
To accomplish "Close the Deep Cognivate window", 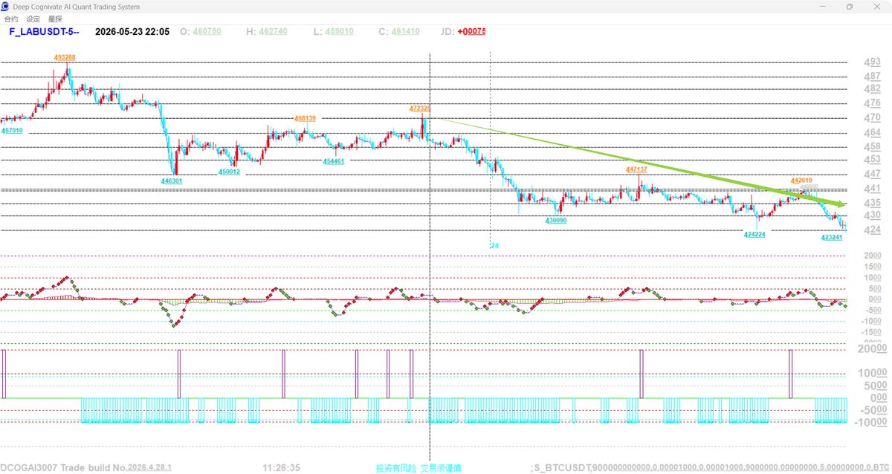I will (878, 6).
